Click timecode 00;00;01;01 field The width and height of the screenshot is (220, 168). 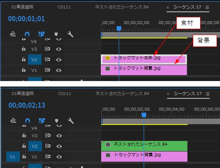pyautogui.click(x=26, y=19)
